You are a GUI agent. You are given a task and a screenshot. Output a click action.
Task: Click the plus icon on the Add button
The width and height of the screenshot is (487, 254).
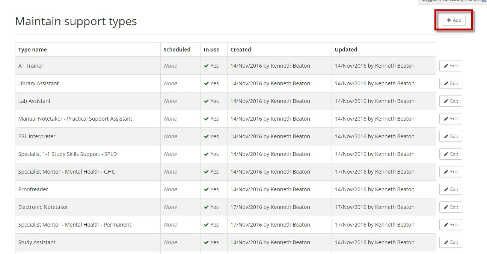click(449, 20)
